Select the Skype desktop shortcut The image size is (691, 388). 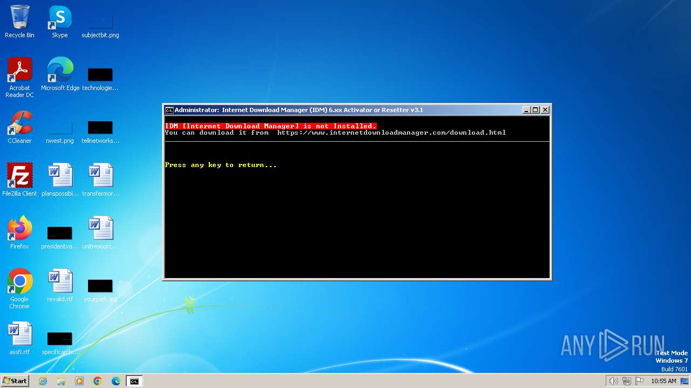click(59, 22)
